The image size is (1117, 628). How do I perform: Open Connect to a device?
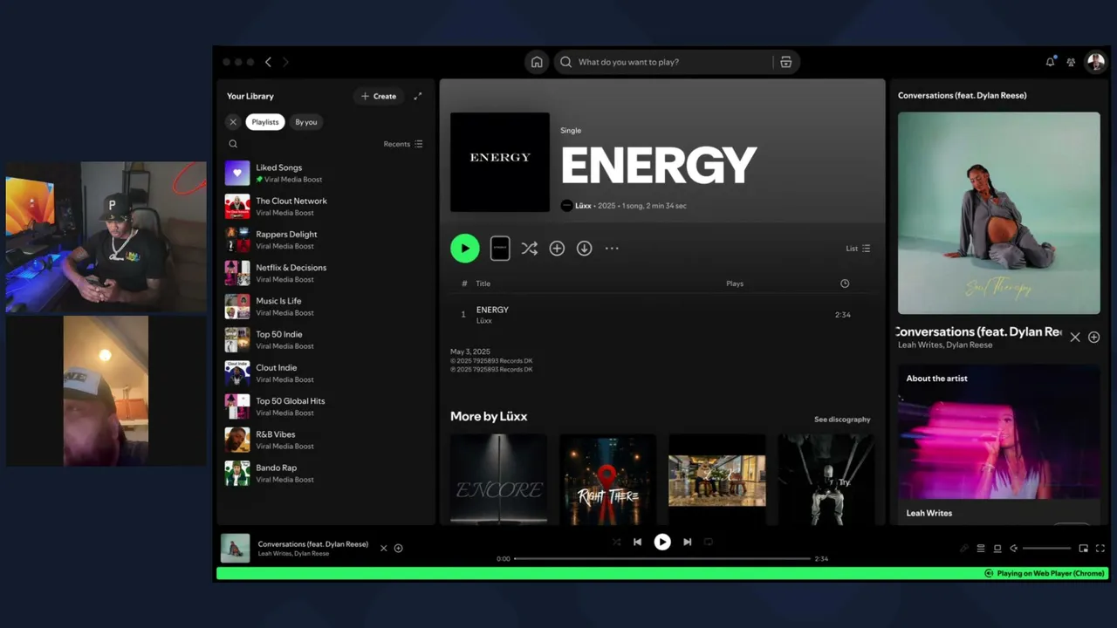(997, 549)
